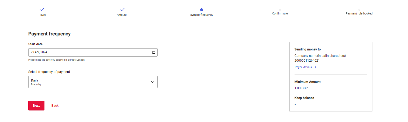Click the Payee step checkmark icon

point(42,10)
